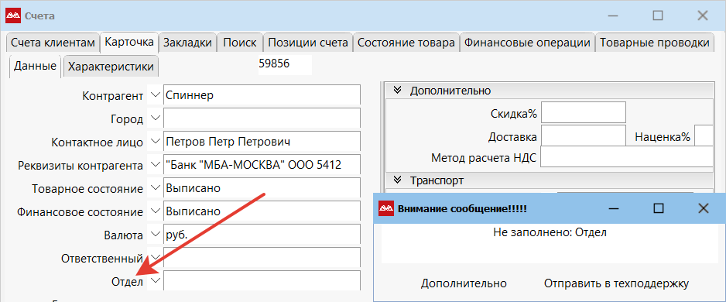Click the Контрагент field with Спиннер
Screen dimensions: 726x302
tap(262, 95)
